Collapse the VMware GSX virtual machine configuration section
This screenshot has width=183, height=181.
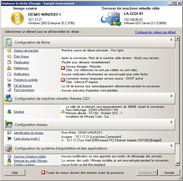click(x=171, y=96)
